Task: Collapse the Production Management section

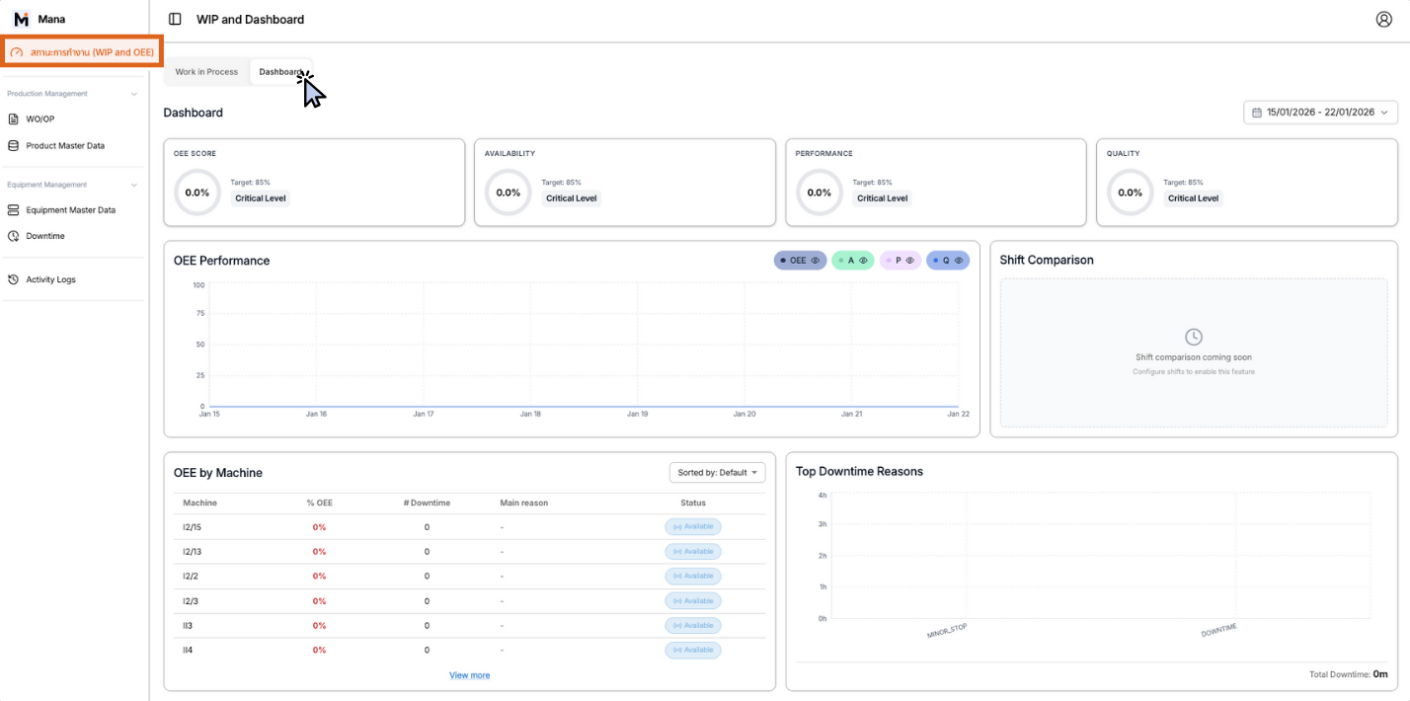Action: 133,93
